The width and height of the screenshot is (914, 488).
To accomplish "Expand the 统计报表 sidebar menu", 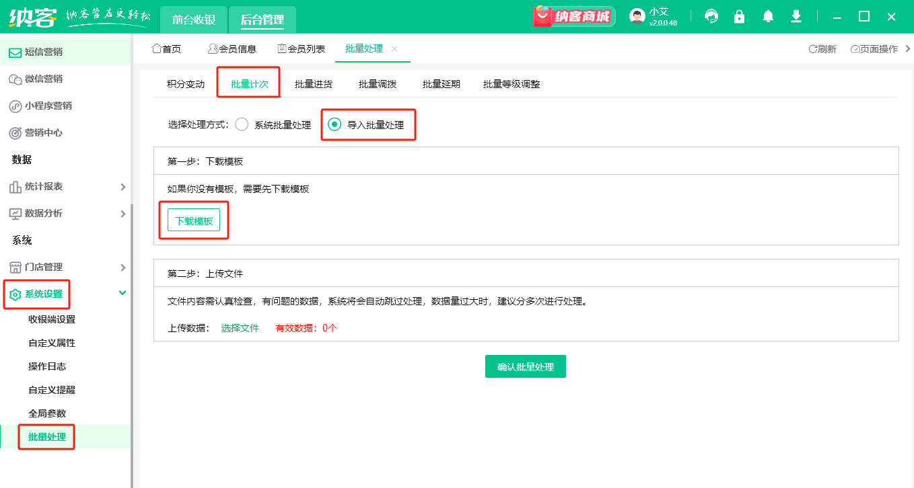I will 122,187.
